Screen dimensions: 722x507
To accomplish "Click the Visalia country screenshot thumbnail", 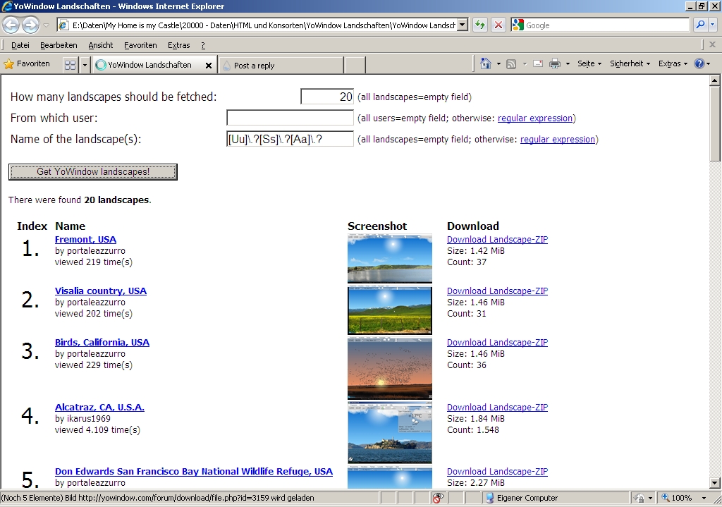I will coord(388,310).
